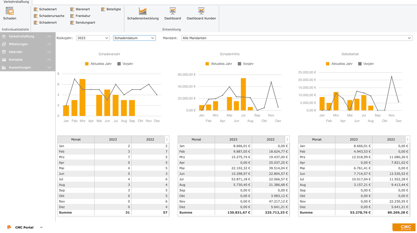This screenshot has height=233, width=417.
Task: Open the Schadenhöhe table options menu
Action: pos(287,139)
